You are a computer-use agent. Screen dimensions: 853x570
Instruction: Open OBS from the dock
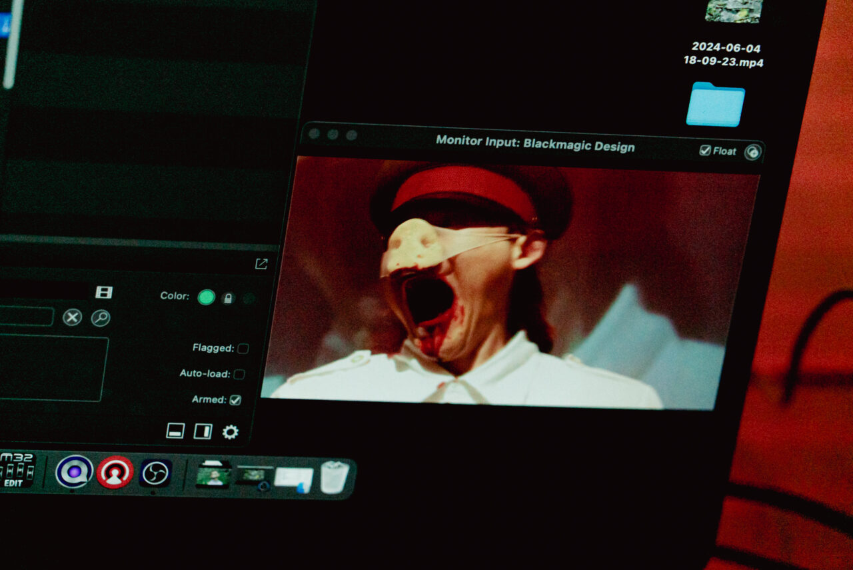click(155, 473)
